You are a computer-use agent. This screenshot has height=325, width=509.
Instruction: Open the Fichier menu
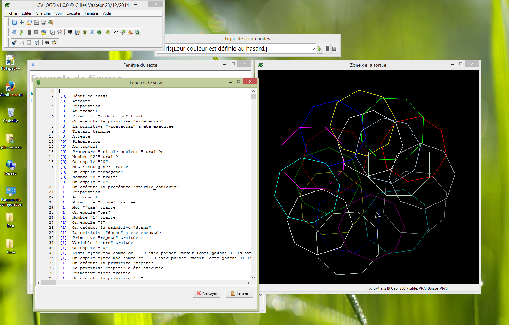coord(12,13)
